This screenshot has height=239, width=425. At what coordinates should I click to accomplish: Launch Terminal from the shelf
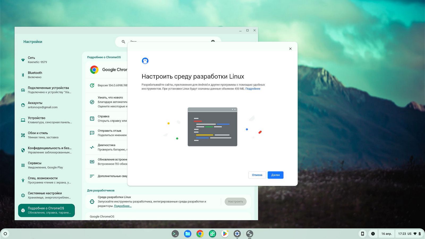coord(175,234)
